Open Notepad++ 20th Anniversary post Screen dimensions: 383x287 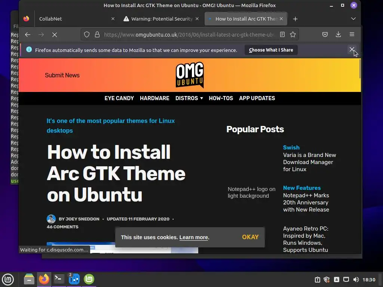pos(306,202)
